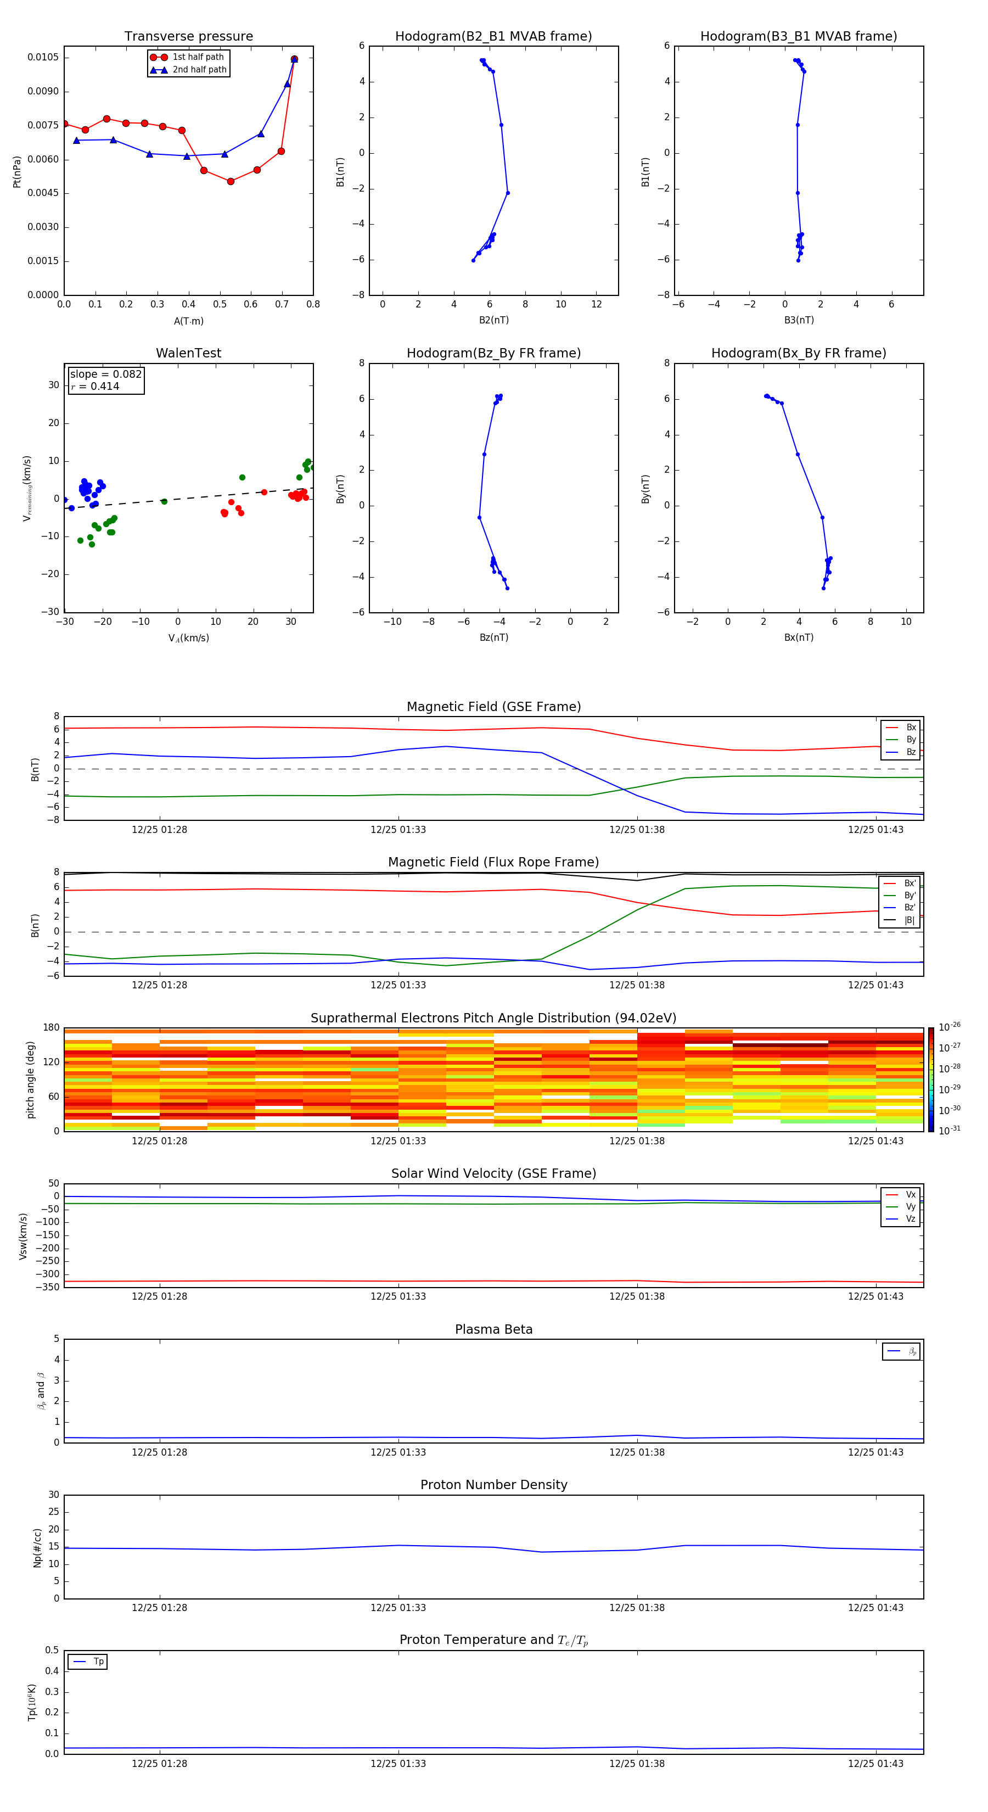Click the 'Vx' legend entry in velocity plot

pos(901,1194)
